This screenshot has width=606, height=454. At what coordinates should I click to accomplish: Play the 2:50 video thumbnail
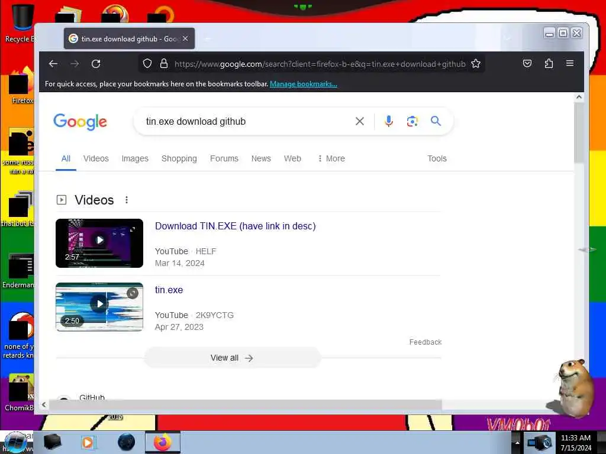click(x=99, y=307)
